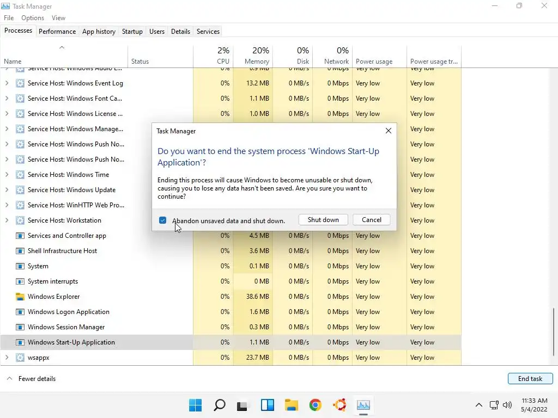Switch to the App history tab
This screenshot has width=558, height=418.
[x=99, y=31]
